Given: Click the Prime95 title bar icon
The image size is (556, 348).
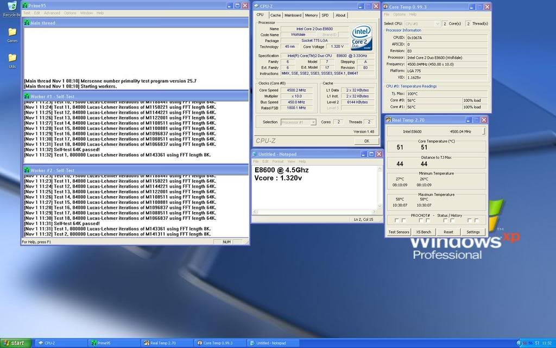Looking at the screenshot, I should pyautogui.click(x=25, y=5).
